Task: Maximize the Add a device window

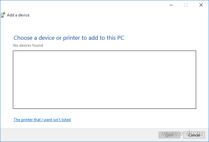Action: click(x=186, y=5)
